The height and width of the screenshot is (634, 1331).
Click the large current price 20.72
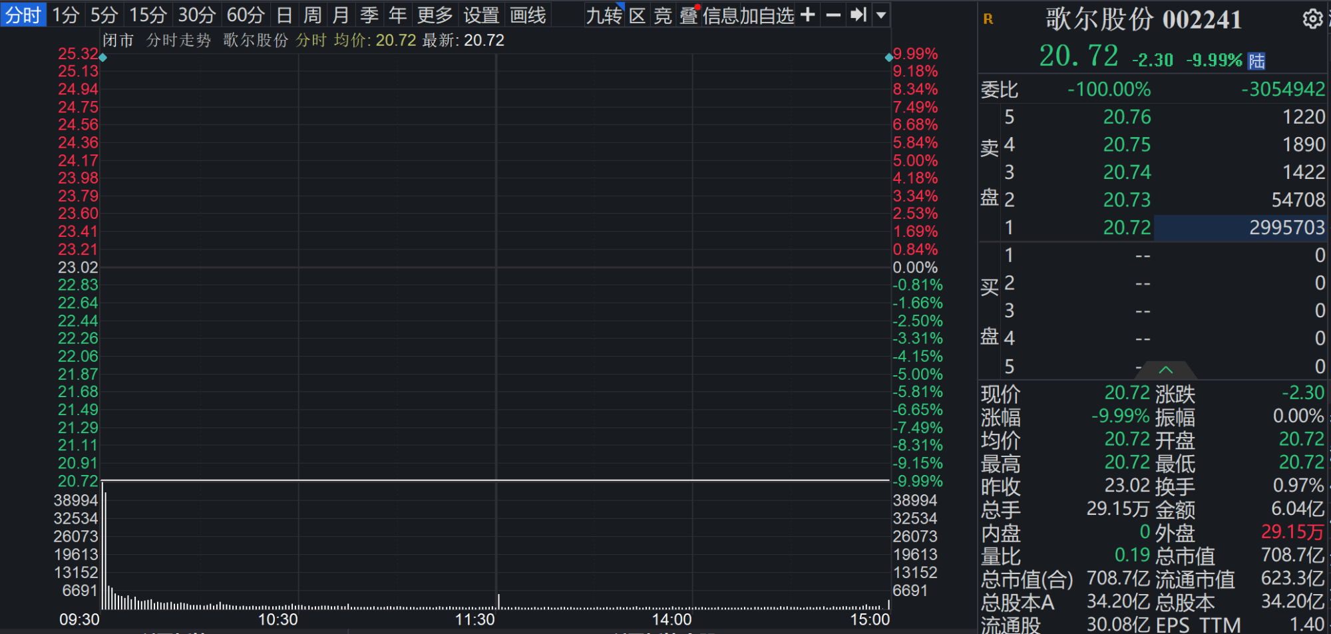point(1079,56)
